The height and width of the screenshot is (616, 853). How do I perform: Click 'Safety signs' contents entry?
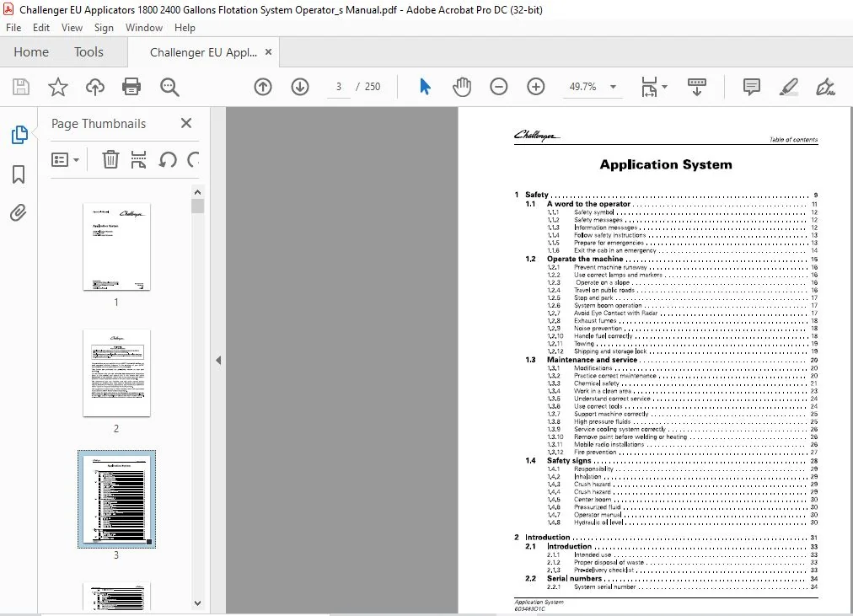click(x=568, y=460)
